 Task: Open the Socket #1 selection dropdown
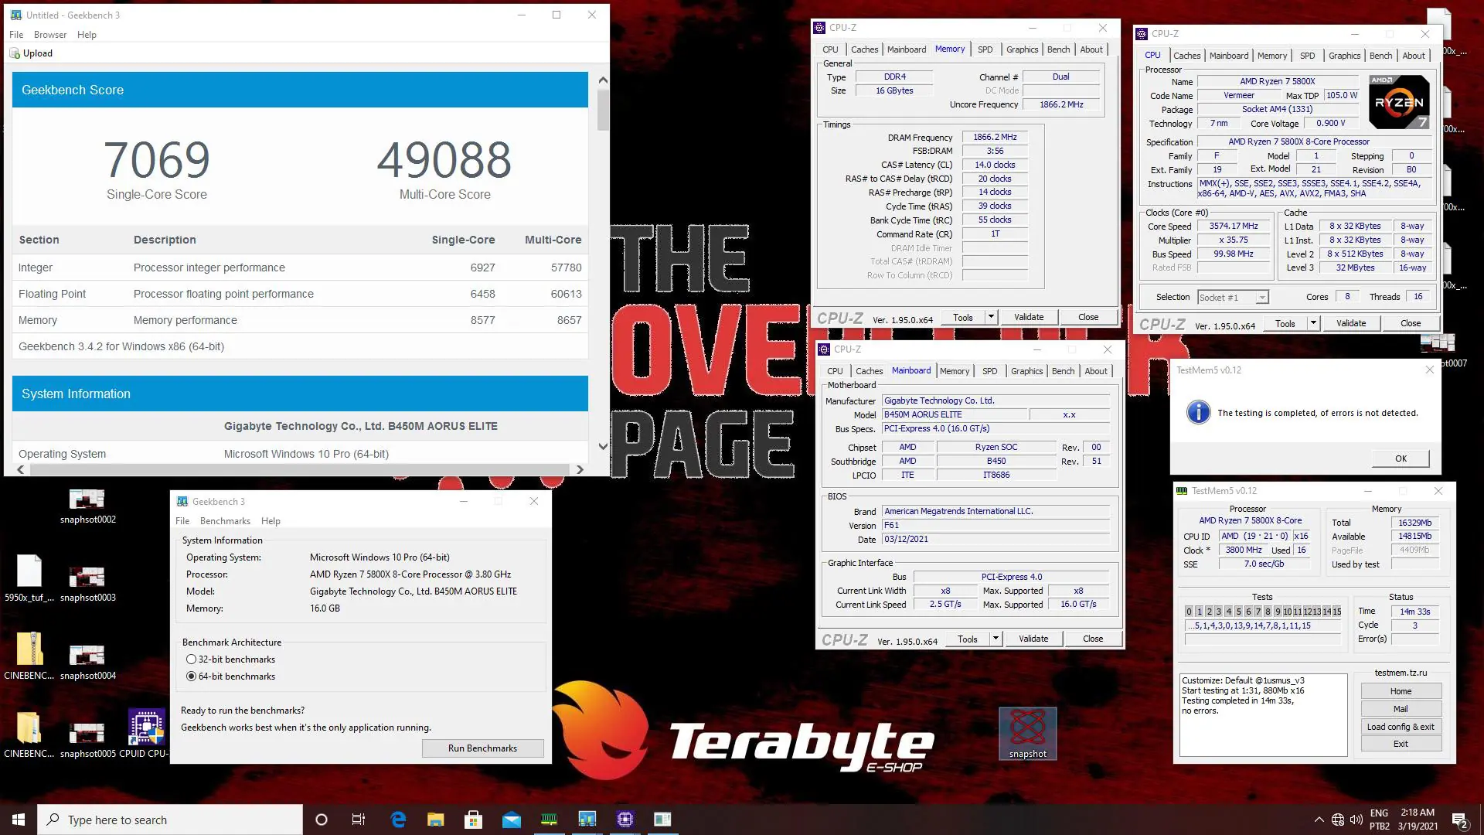pos(1233,298)
